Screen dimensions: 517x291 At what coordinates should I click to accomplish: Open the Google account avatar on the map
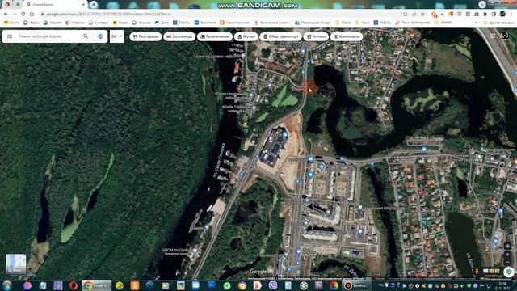point(504,36)
